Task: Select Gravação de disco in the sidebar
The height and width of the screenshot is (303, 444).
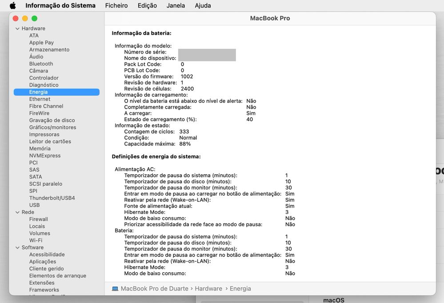Action: (x=52, y=120)
